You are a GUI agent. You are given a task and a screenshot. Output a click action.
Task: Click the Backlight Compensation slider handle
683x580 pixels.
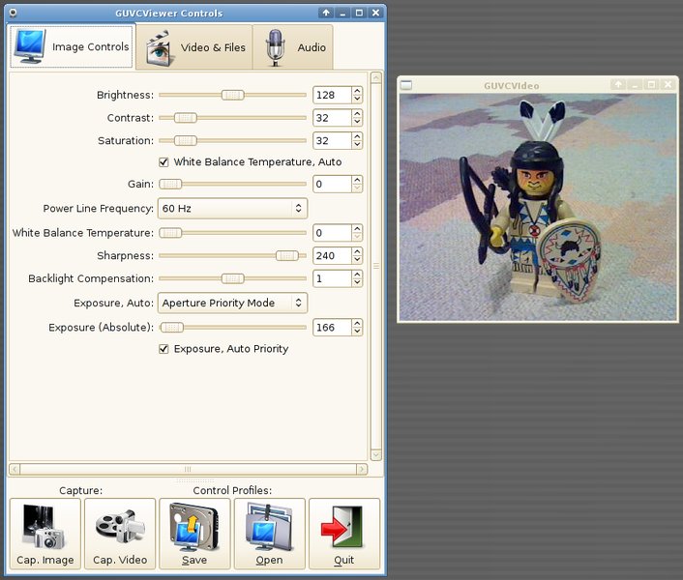click(232, 278)
